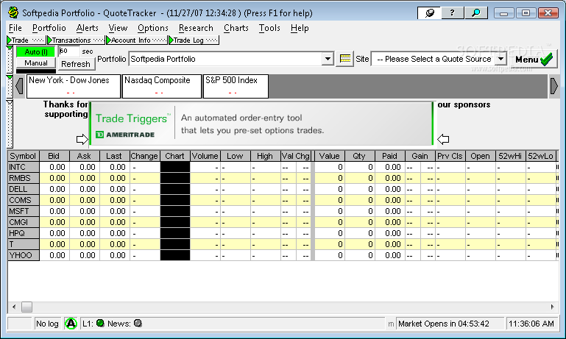Select the DELL symbol row
Screen dimensions: 566x339
[24, 189]
